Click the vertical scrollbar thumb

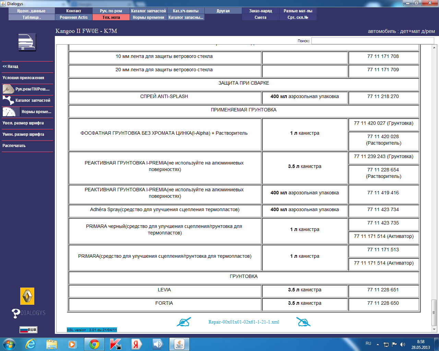434,312
